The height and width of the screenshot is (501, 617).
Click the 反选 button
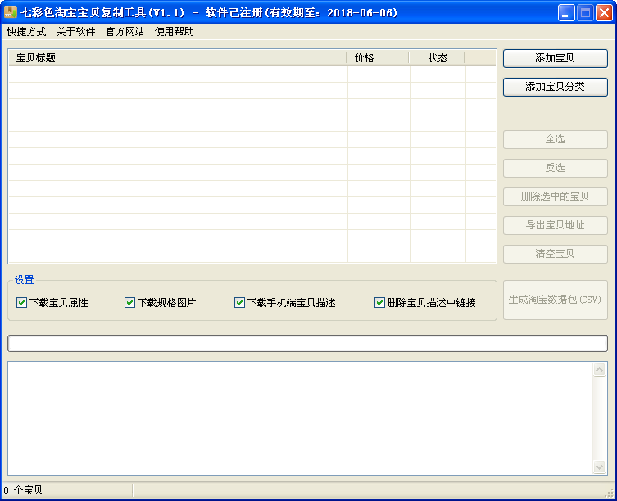[556, 168]
